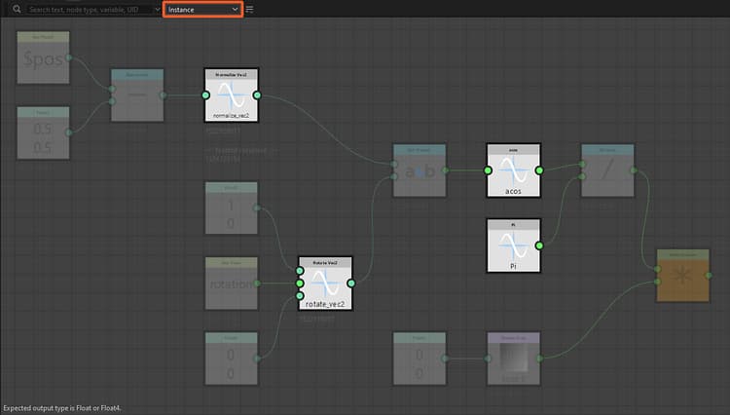Image resolution: width=730 pixels, height=415 pixels.
Task: Select the Division slash node
Action: pos(607,170)
